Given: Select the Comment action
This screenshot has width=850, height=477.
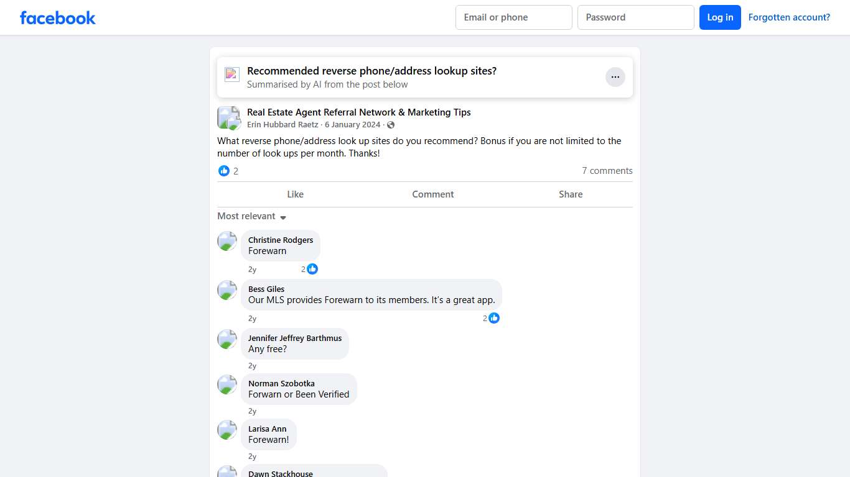Looking at the screenshot, I should (432, 194).
